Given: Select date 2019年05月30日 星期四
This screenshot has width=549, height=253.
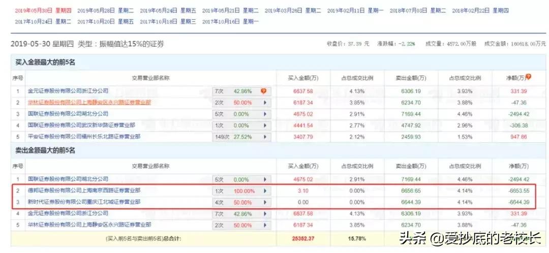Looking at the screenshot, I should (x=43, y=11).
